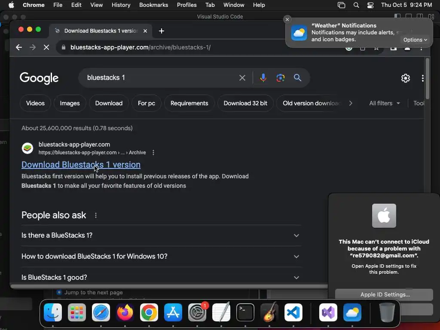
Task: Open Chrome icon in the Dock
Action: pyautogui.click(x=149, y=312)
